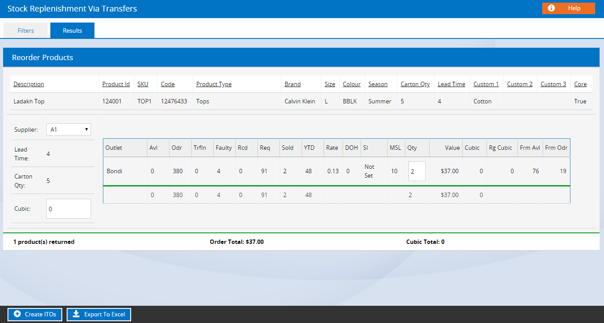604x323 pixels.
Task: Click the DOH column header
Action: pos(351,148)
